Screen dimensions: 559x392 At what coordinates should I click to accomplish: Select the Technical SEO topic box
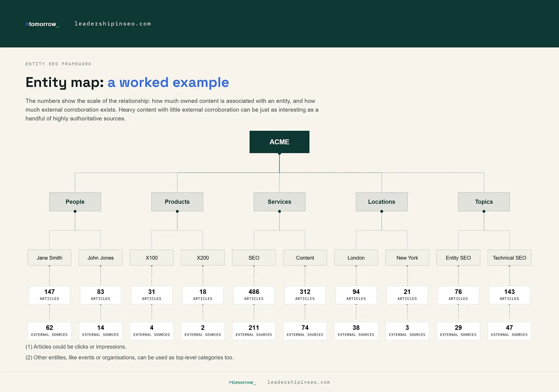click(509, 258)
